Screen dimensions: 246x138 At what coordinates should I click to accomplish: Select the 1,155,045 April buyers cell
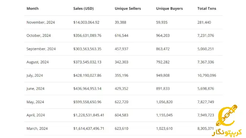pyautogui.click(x=164, y=115)
